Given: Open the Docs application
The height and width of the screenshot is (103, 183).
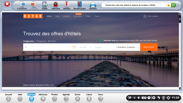Looking at the screenshot, I should pos(101,97).
